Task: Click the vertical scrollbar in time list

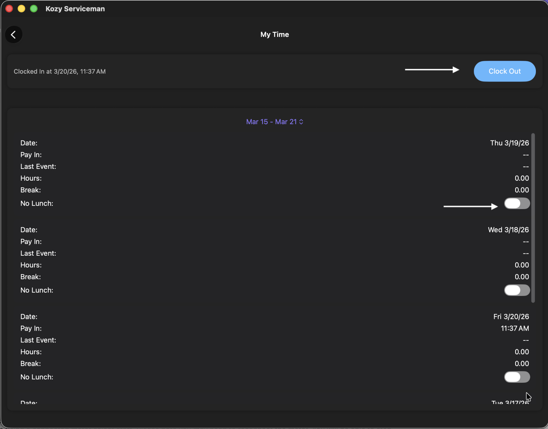Action: click(x=533, y=218)
